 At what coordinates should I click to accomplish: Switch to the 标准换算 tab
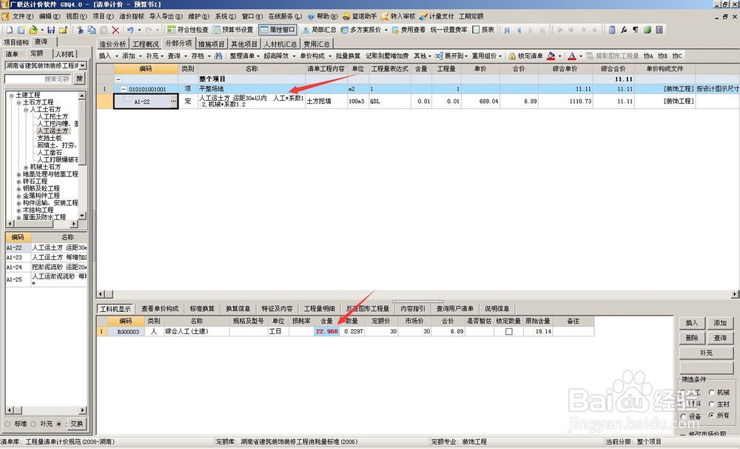click(x=202, y=309)
